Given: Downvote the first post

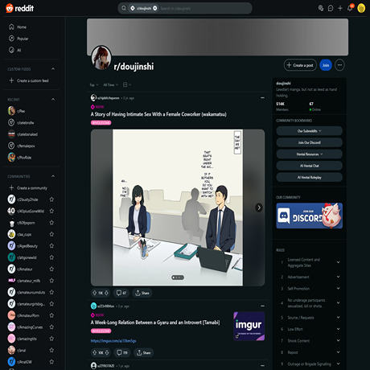Looking at the screenshot, I should (107, 293).
